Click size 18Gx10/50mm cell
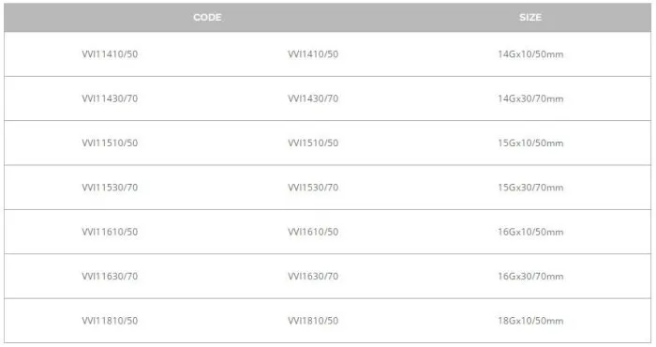 (x=530, y=320)
